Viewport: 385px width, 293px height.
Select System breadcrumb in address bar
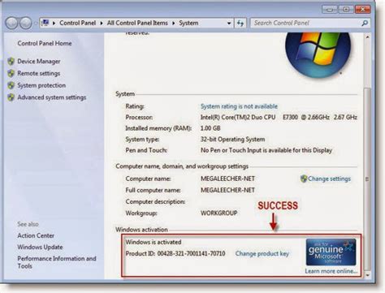[188, 23]
